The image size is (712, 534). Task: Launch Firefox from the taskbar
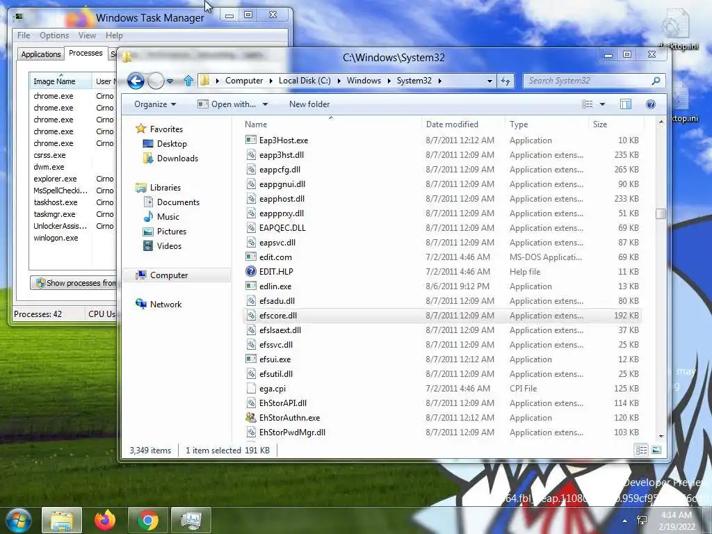[105, 520]
